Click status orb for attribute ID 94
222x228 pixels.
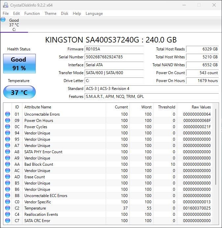point(8,133)
